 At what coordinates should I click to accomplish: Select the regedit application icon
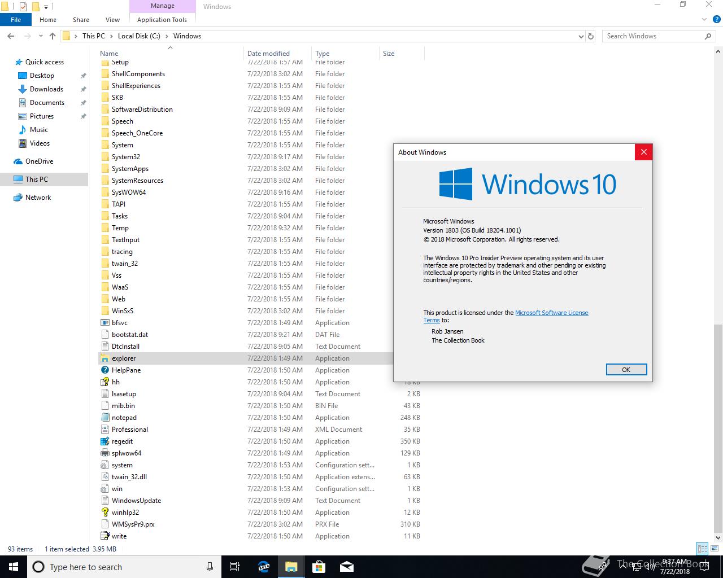[104, 441]
